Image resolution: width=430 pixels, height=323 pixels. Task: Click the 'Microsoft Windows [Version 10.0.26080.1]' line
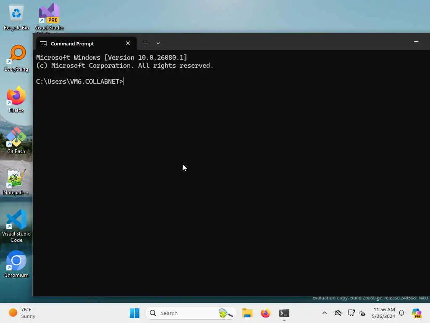(x=112, y=57)
